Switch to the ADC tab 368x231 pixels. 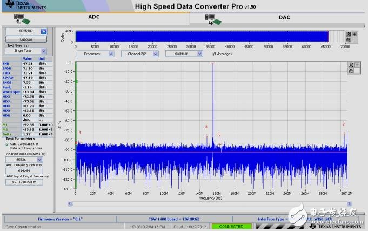(94, 17)
